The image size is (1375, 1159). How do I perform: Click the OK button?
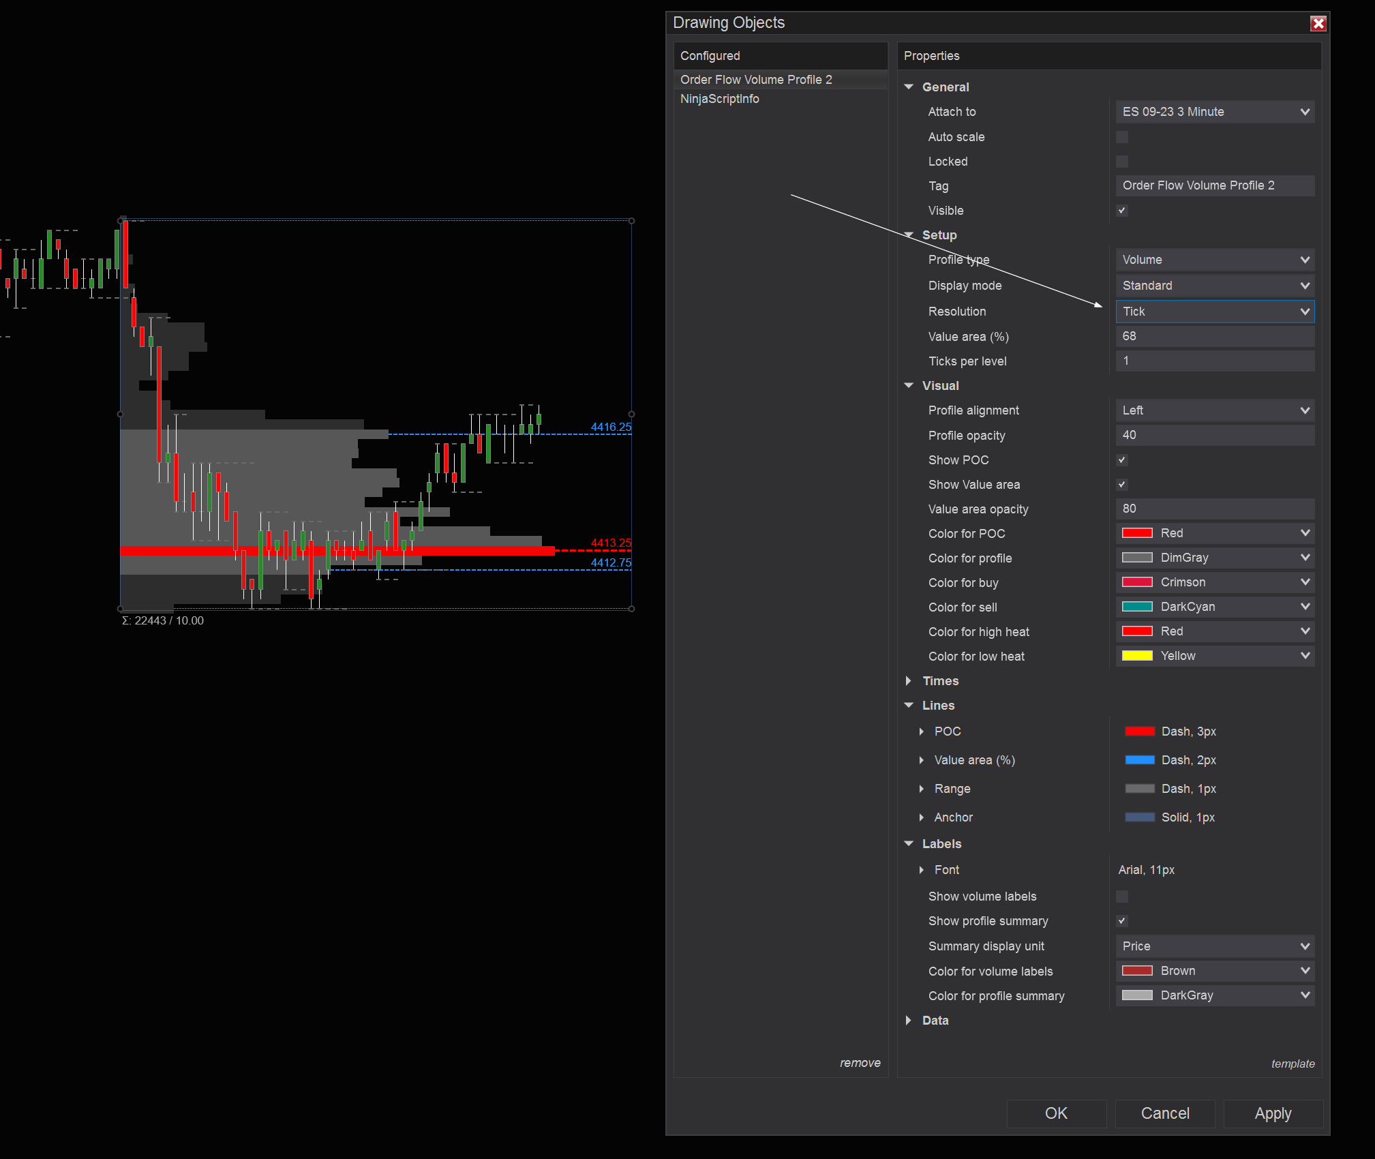click(1056, 1113)
